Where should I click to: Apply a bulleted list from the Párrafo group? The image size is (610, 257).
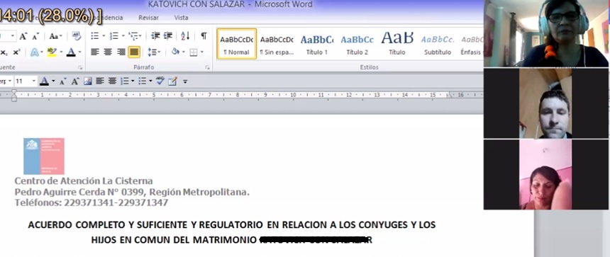tap(94, 36)
